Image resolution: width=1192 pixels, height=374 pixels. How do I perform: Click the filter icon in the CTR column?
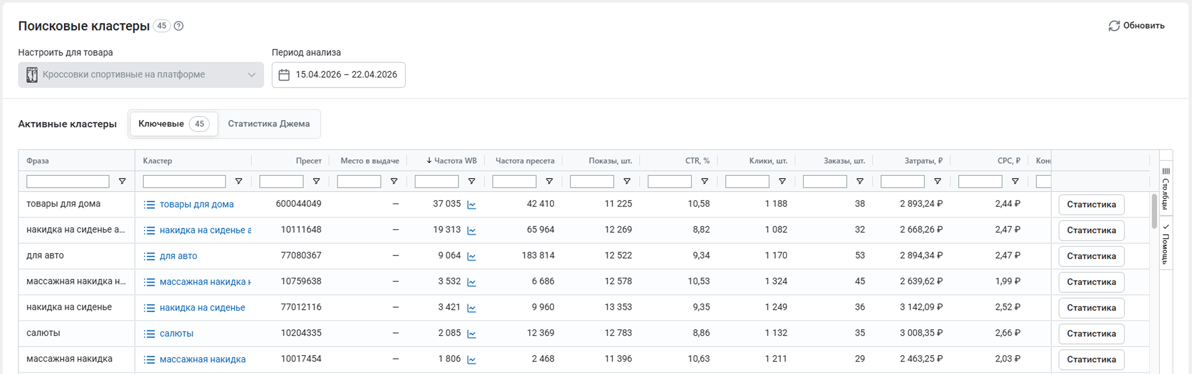tap(704, 182)
